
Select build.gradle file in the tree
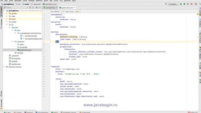coord(16,59)
